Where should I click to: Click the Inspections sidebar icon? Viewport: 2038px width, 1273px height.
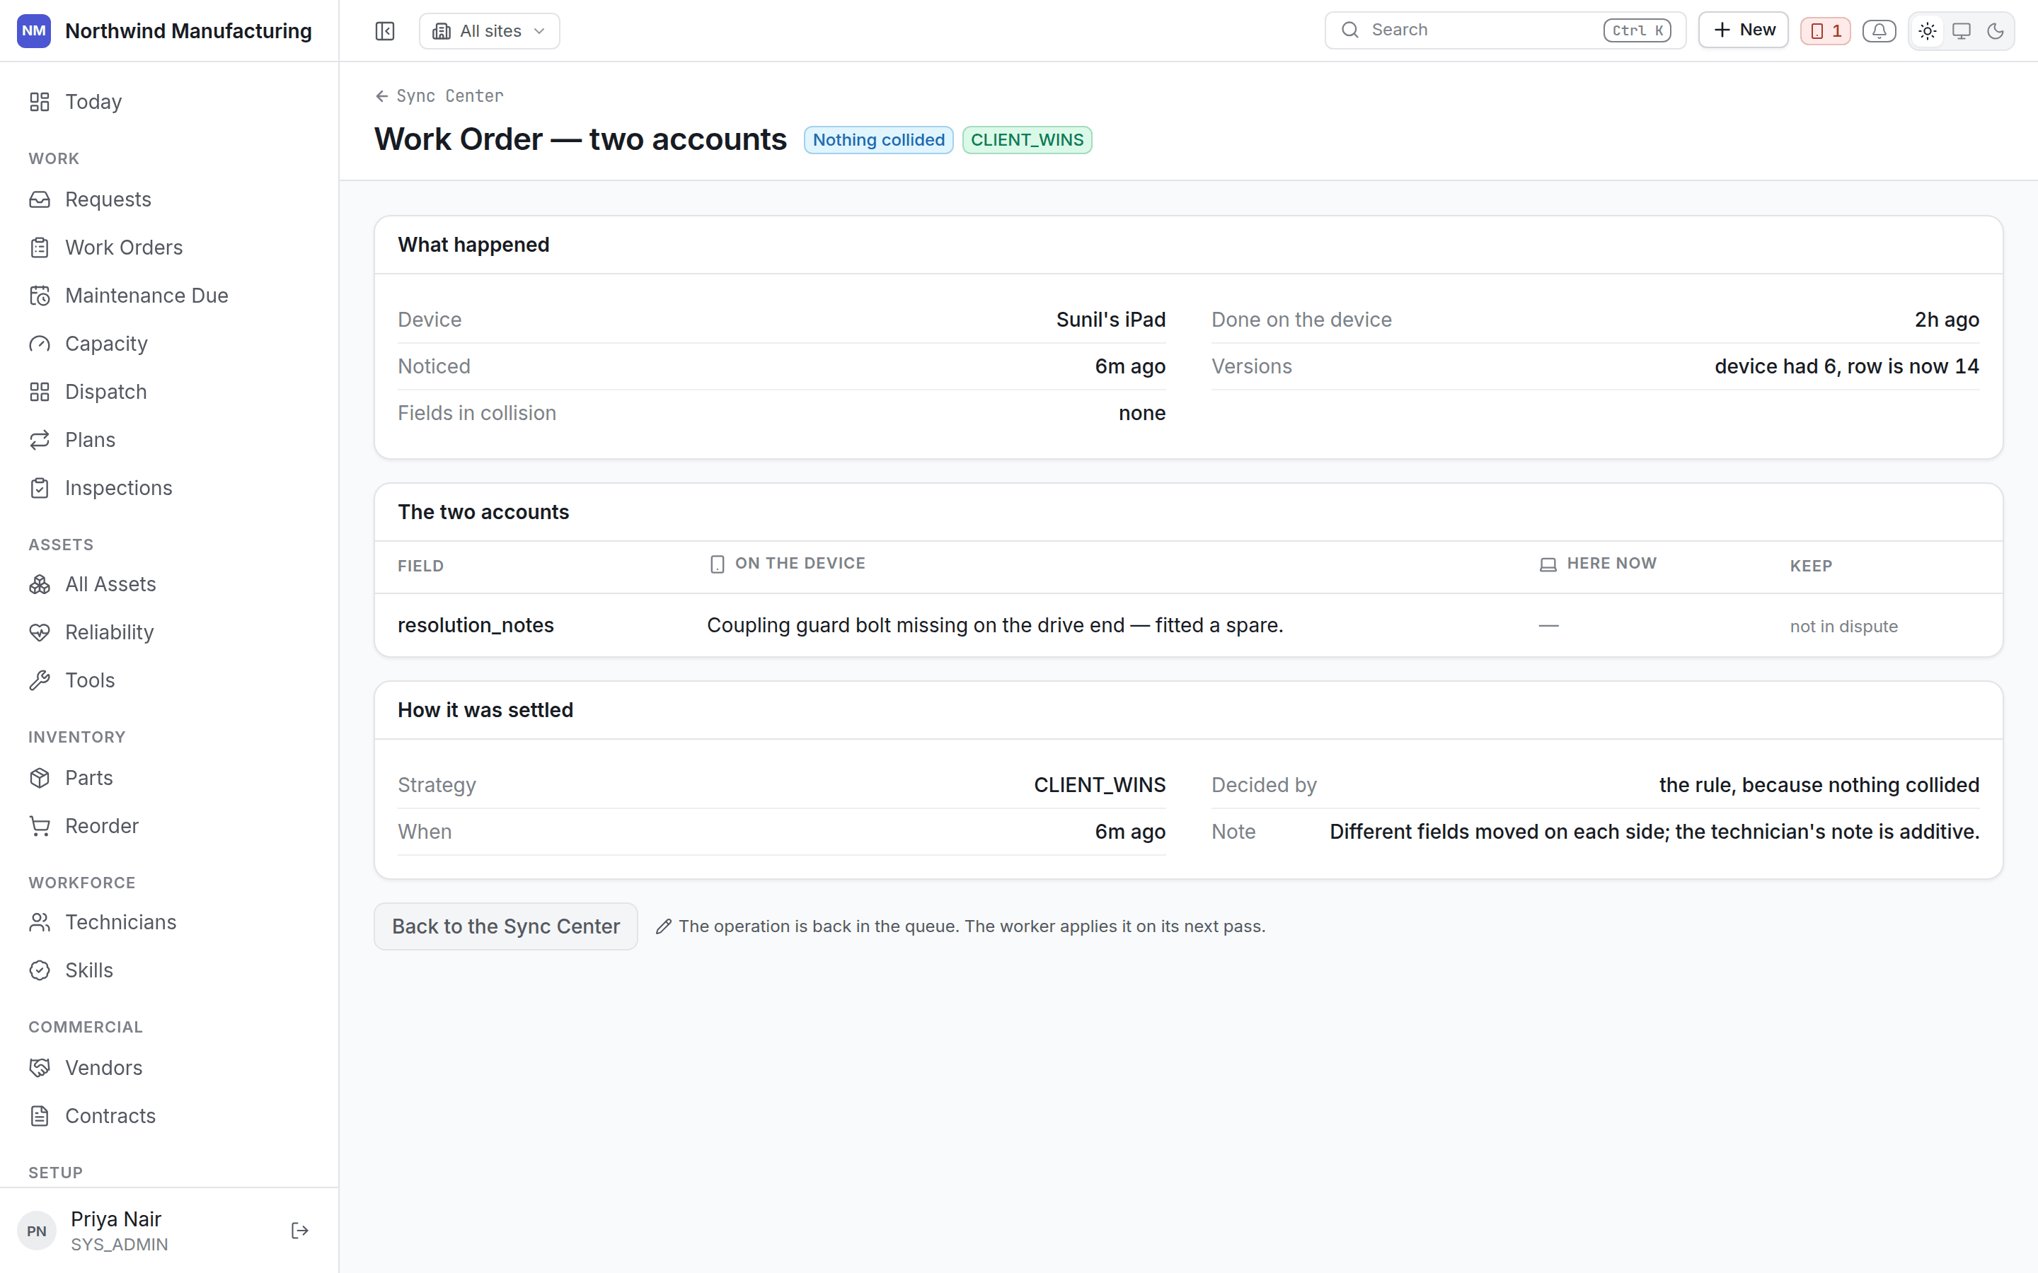click(40, 488)
